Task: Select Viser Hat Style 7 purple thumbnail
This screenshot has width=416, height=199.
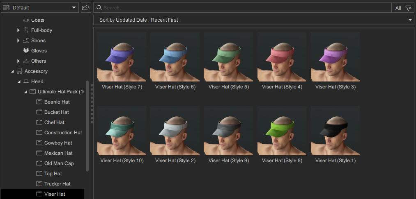Action: pyautogui.click(x=122, y=57)
